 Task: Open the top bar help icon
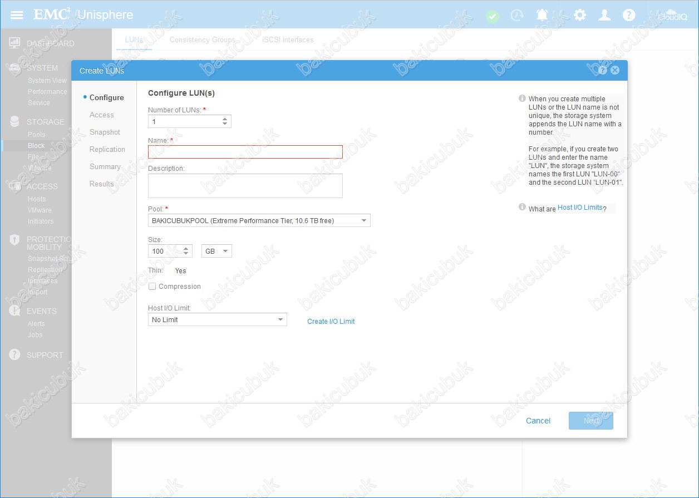click(629, 15)
